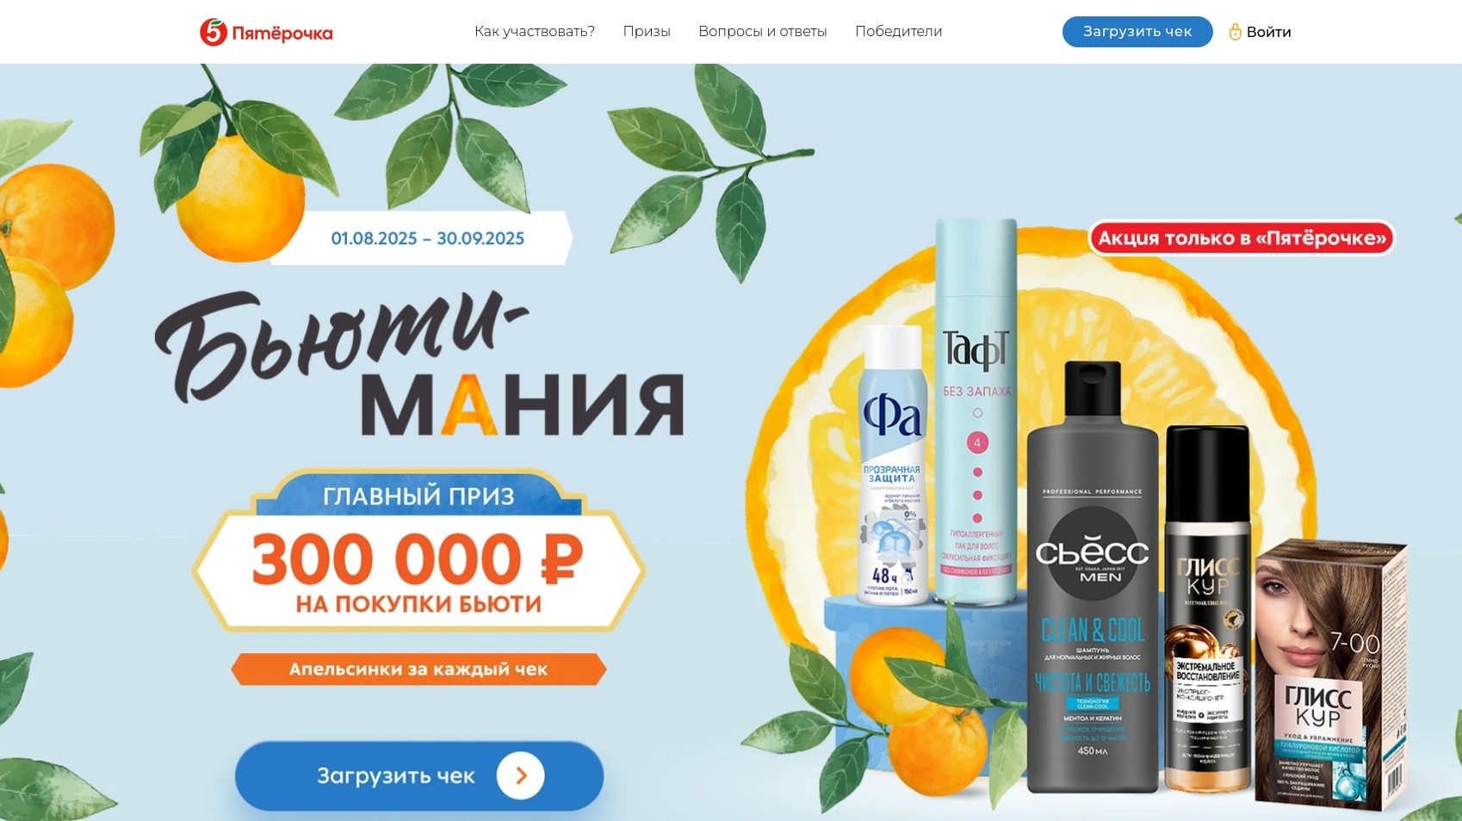Go to the Призы menu item
The height and width of the screenshot is (821, 1462).
(x=647, y=32)
